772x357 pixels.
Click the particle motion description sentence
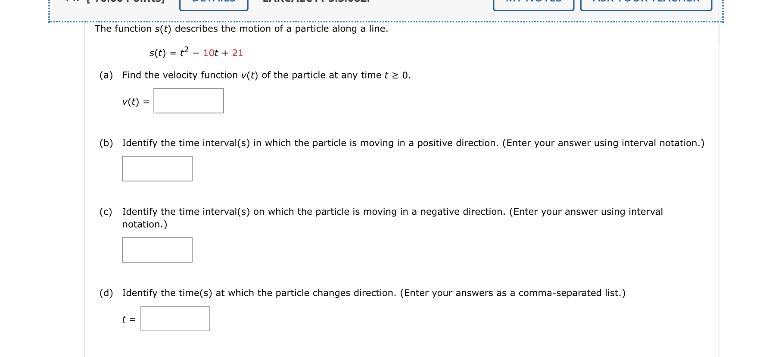pyautogui.click(x=241, y=29)
